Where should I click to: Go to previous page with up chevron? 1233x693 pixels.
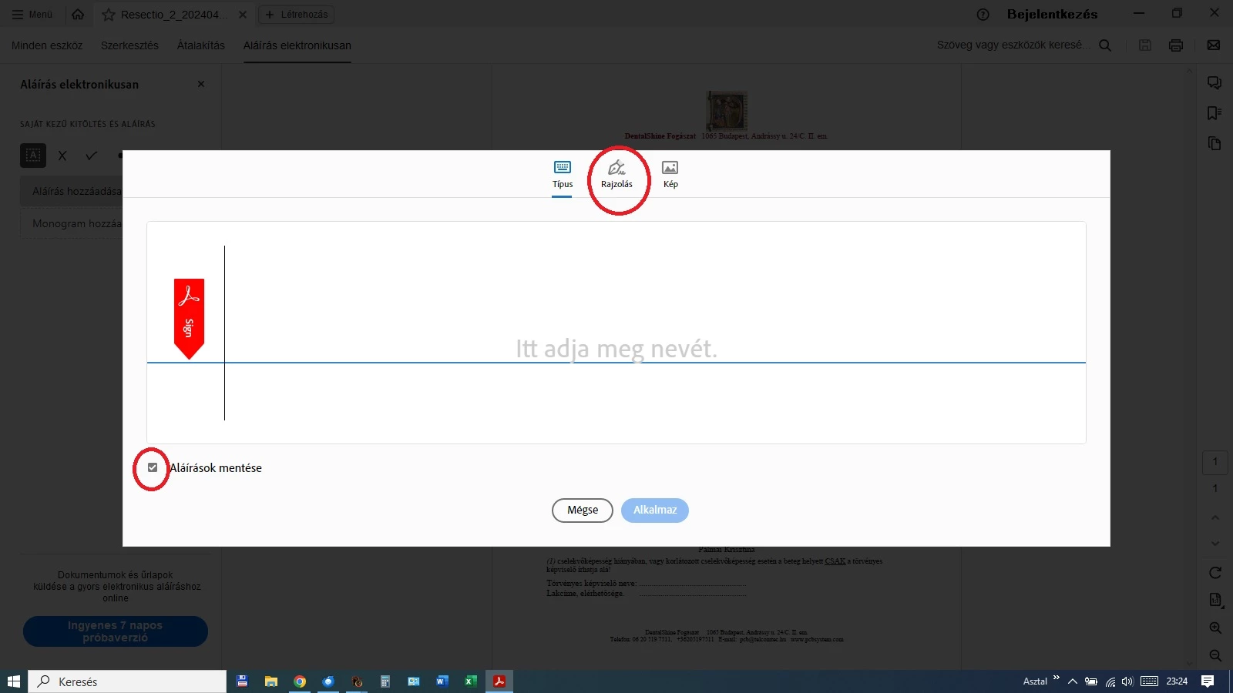coord(1215,517)
